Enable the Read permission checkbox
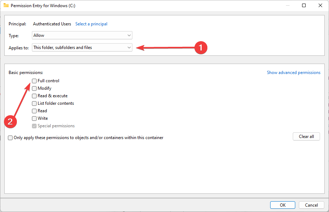The width and height of the screenshot is (329, 212). coord(34,111)
